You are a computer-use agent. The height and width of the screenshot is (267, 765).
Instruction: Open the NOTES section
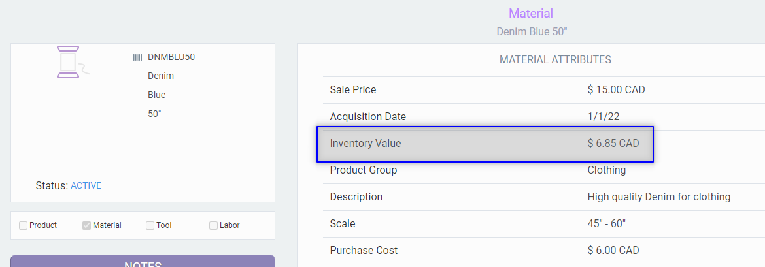point(143,262)
